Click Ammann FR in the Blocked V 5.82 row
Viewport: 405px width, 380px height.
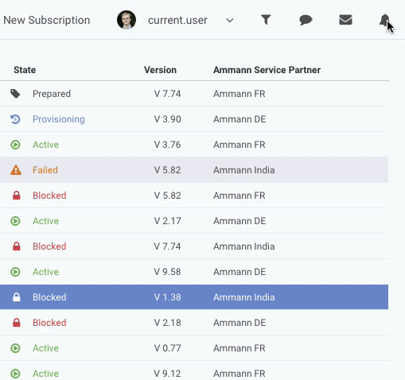pyautogui.click(x=239, y=196)
